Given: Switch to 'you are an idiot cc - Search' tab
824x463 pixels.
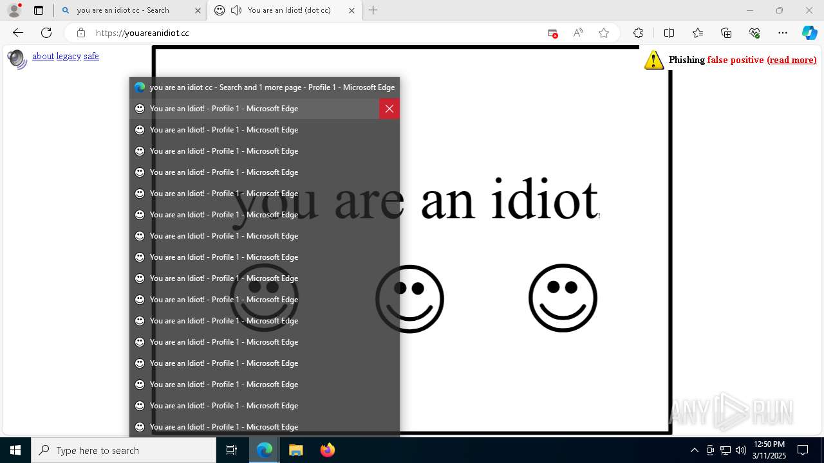Looking at the screenshot, I should point(131,10).
